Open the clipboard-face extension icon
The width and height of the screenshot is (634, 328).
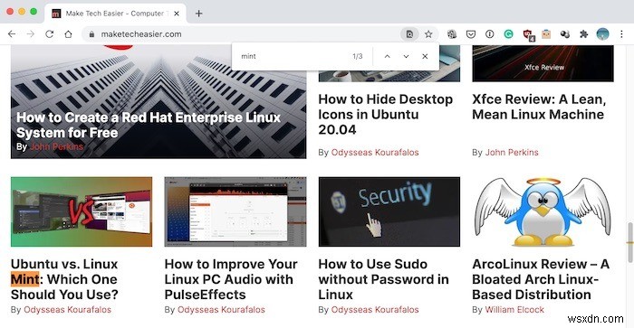coord(546,34)
